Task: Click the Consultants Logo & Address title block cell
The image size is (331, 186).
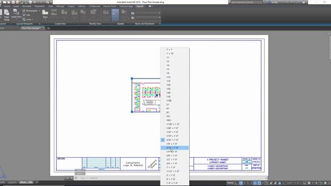Action: tap(133, 164)
